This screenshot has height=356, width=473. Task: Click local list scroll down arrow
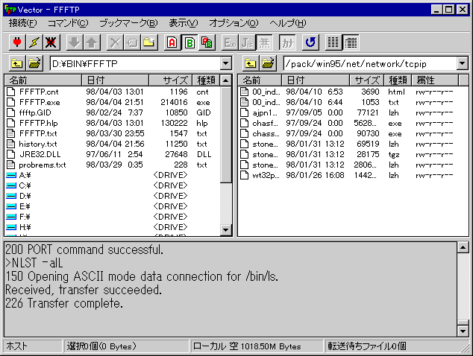tap(225, 230)
